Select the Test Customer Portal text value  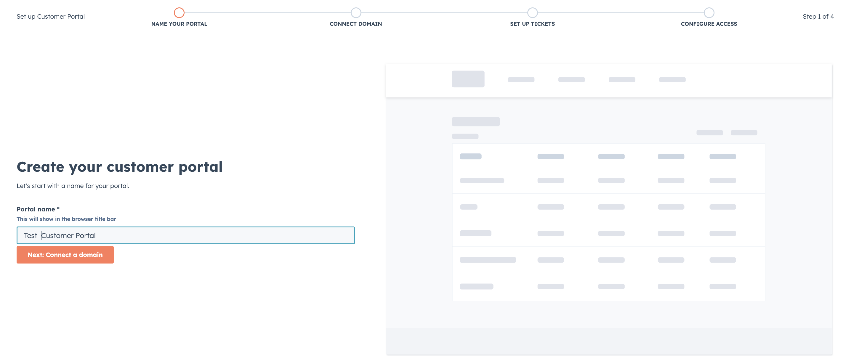click(x=60, y=235)
